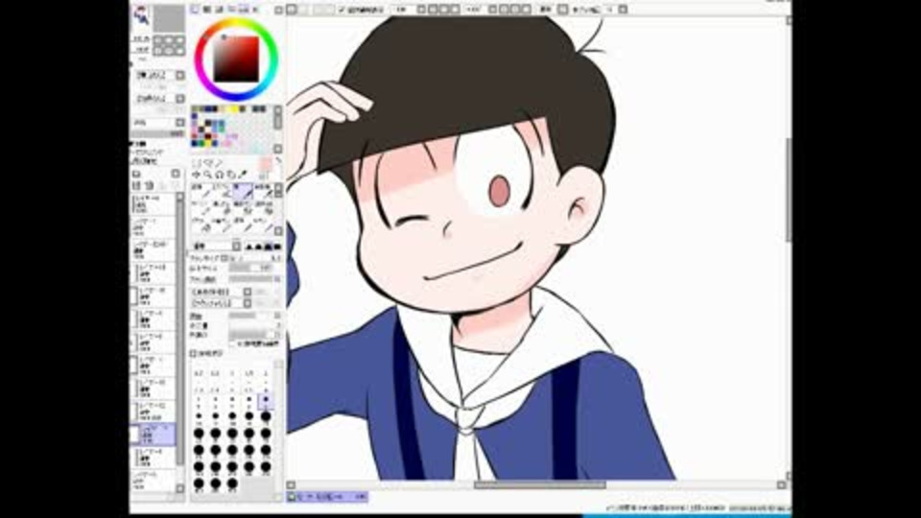The height and width of the screenshot is (518, 921).
Task: Select the hand pan tool
Action: (230, 175)
